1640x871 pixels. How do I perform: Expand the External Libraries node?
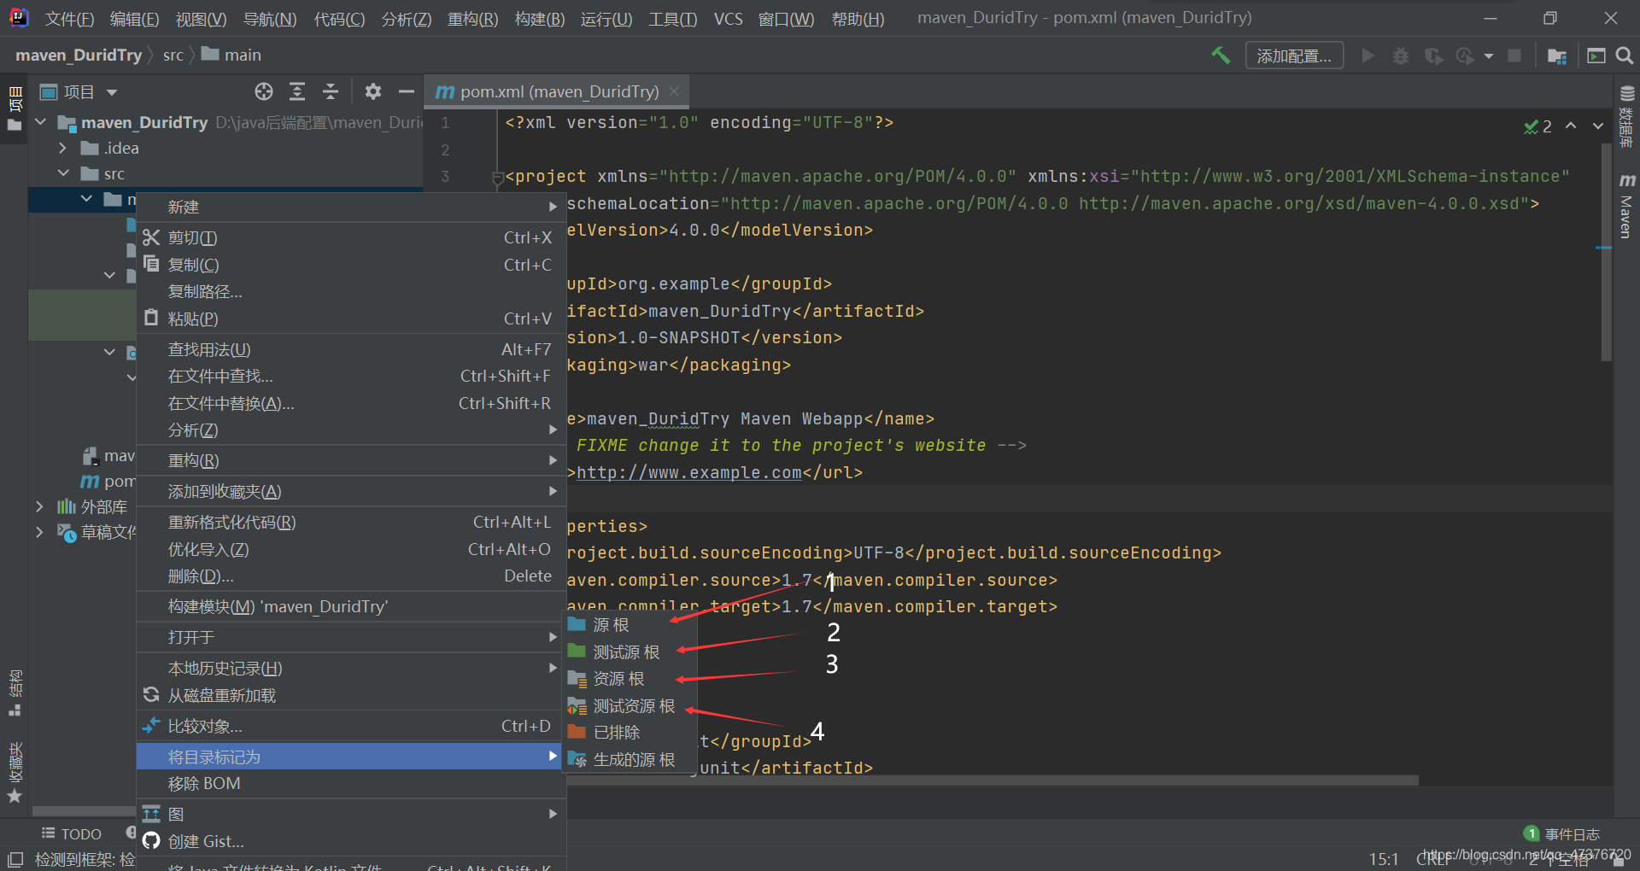click(40, 506)
